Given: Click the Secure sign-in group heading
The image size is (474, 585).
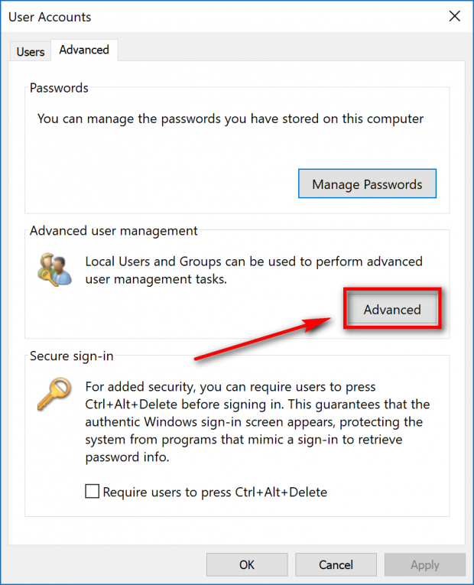Looking at the screenshot, I should 72,356.
